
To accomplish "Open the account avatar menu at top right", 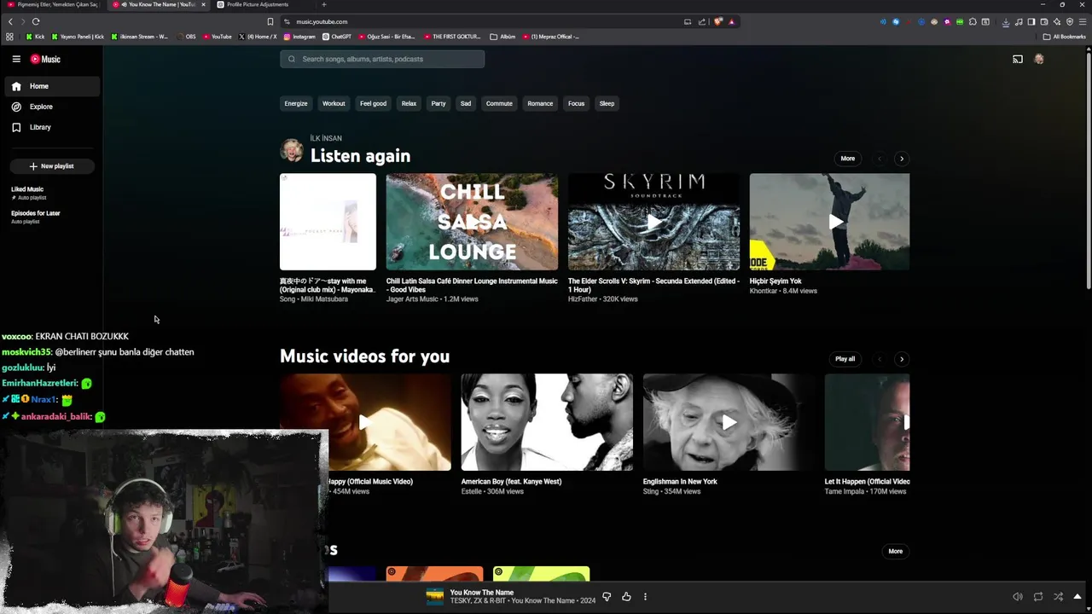I will coord(1039,59).
